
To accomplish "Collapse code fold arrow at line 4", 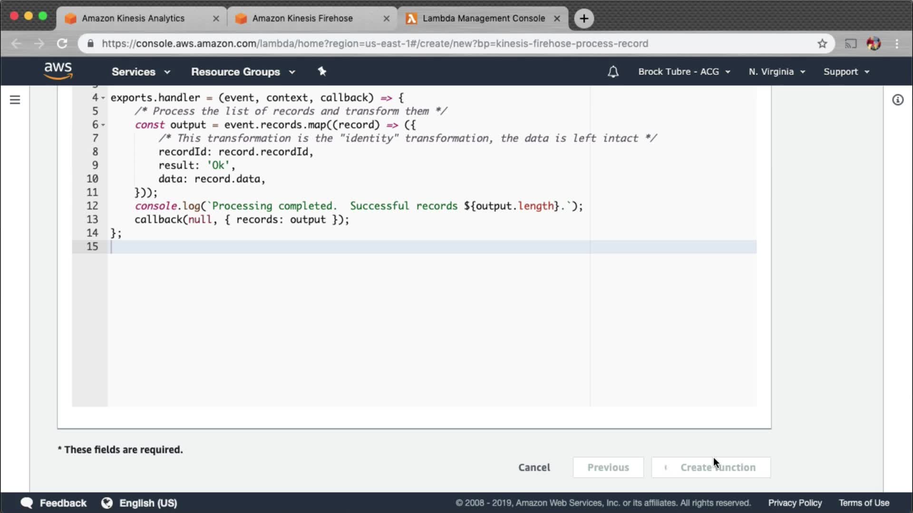I will (103, 98).
